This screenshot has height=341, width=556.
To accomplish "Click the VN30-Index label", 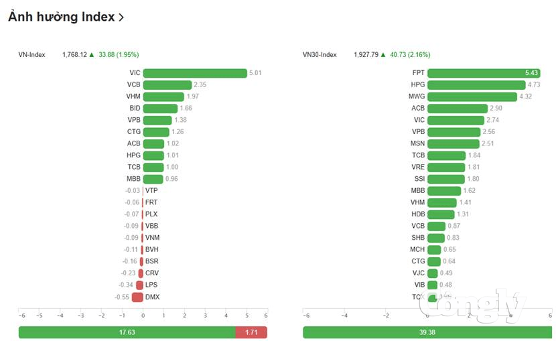I will (320, 54).
